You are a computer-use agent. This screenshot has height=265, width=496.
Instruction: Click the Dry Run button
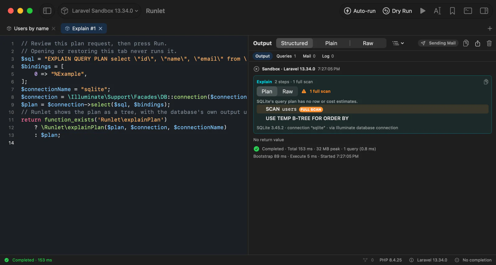tap(397, 11)
